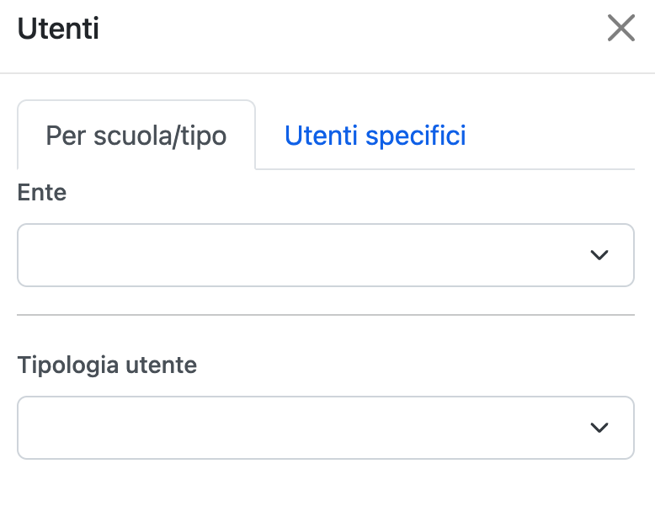
Task: Activate the school/type filter tab
Action: click(x=136, y=136)
